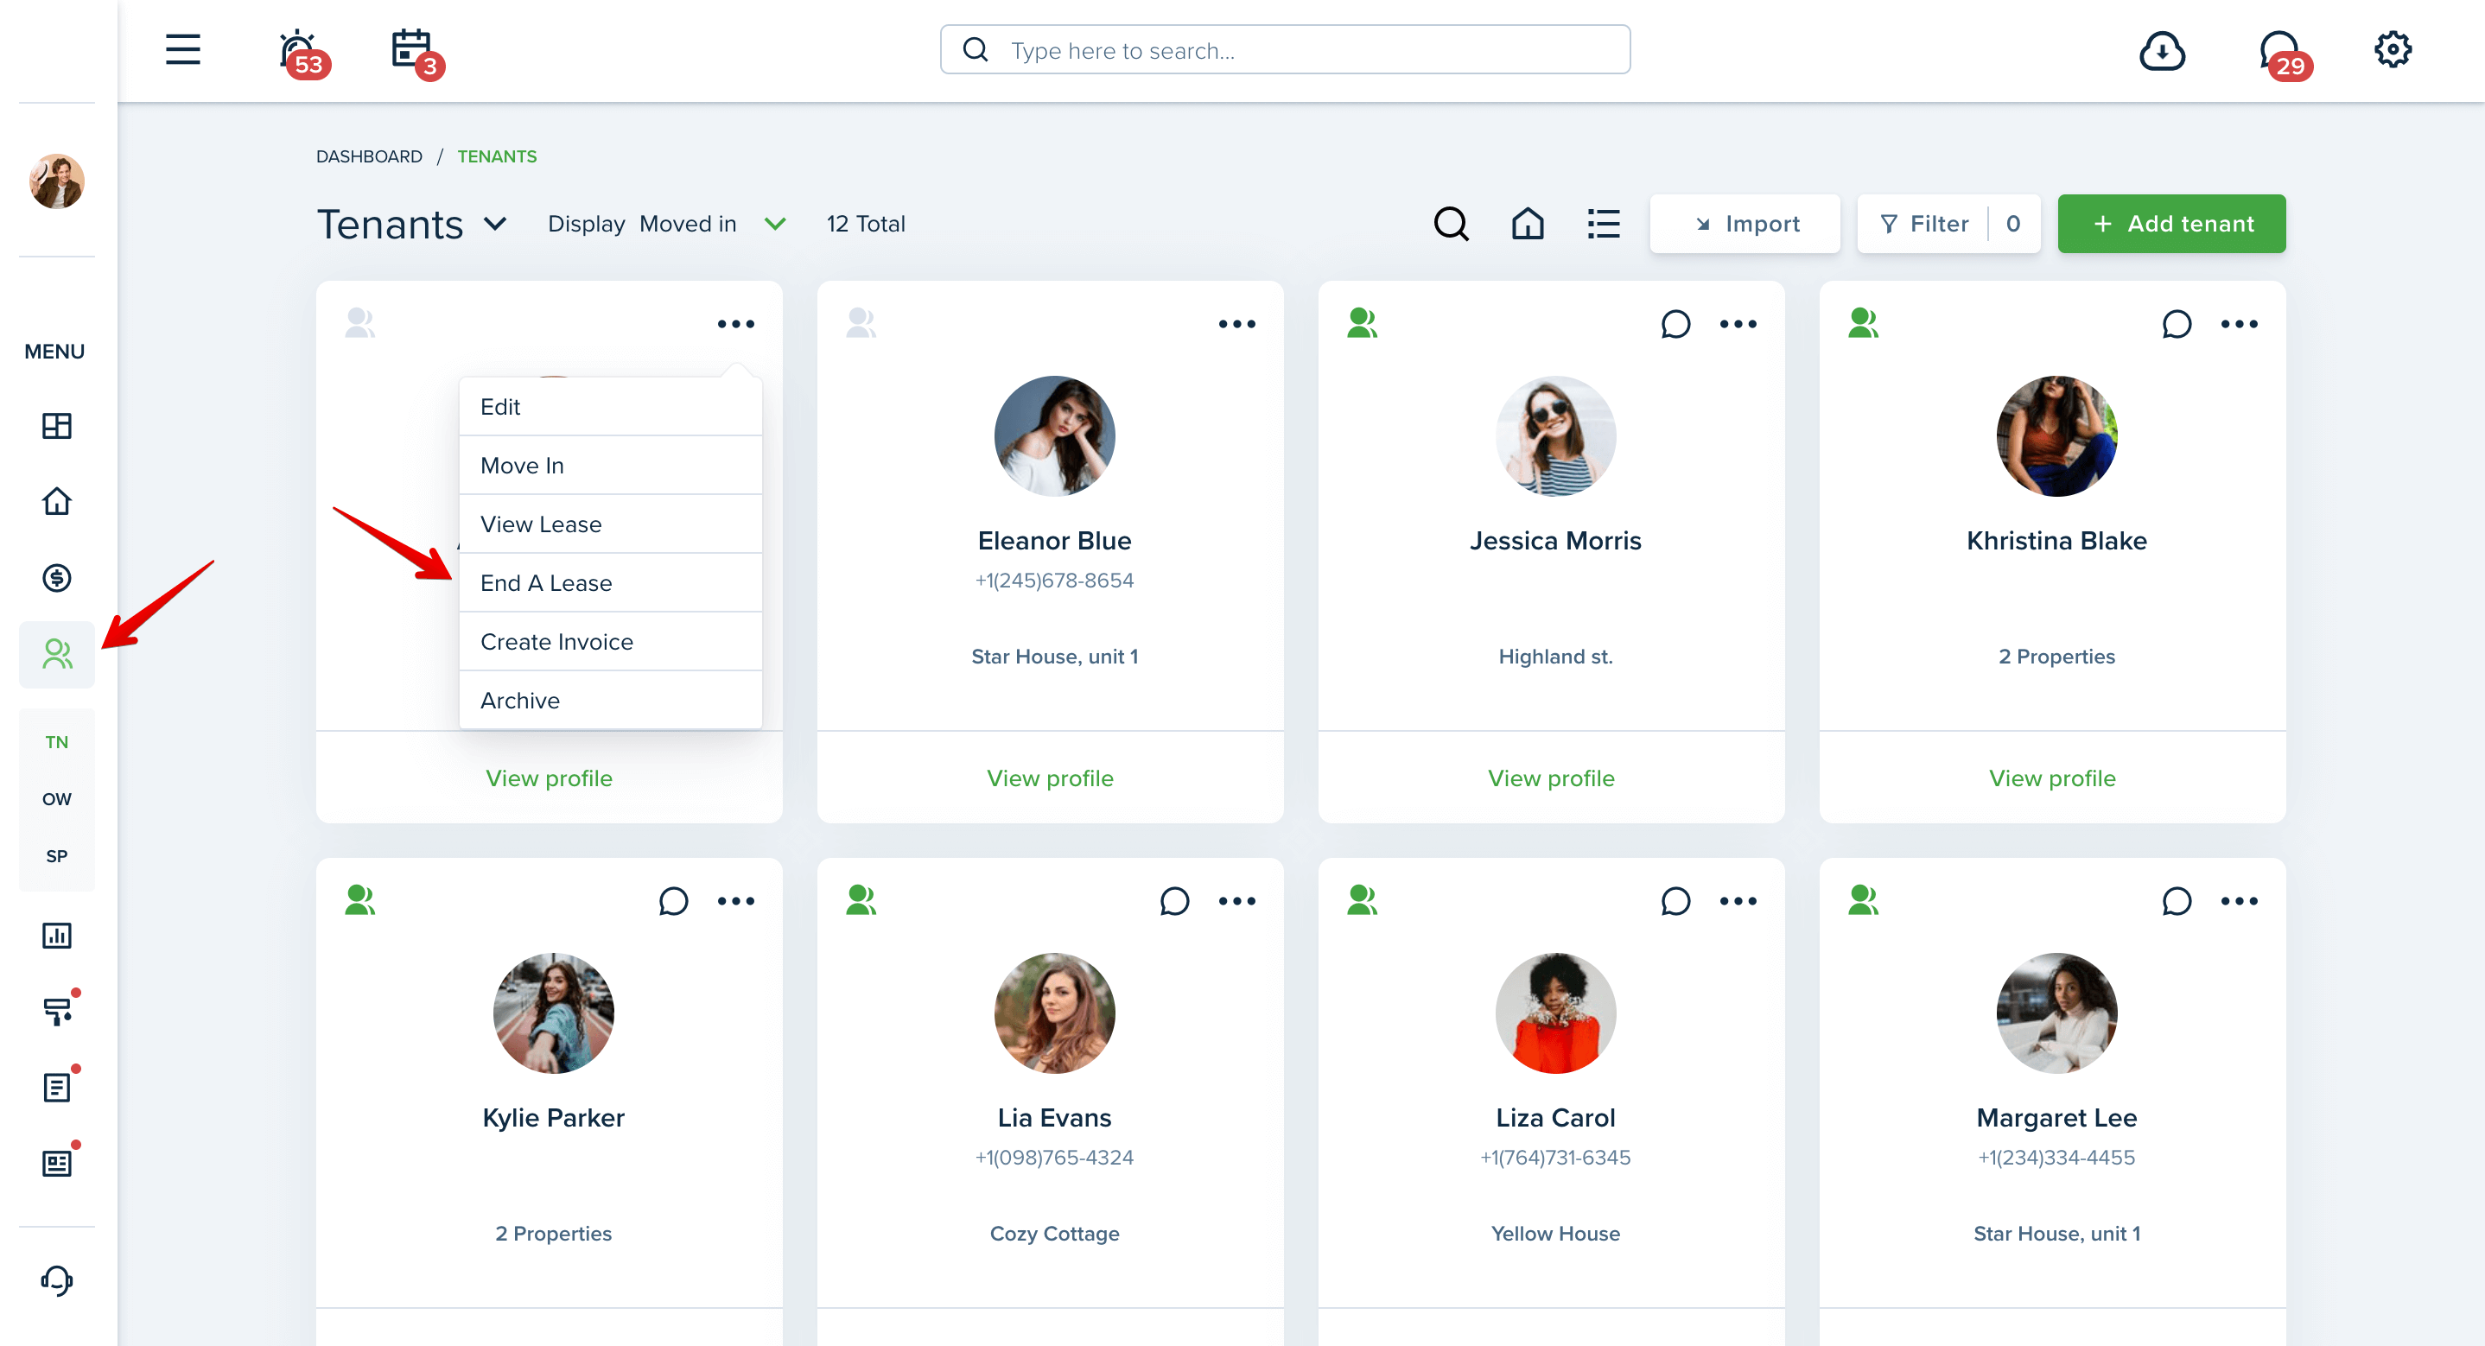This screenshot has width=2485, height=1346.
Task: Open Liza Carol card options menu
Action: [1738, 900]
